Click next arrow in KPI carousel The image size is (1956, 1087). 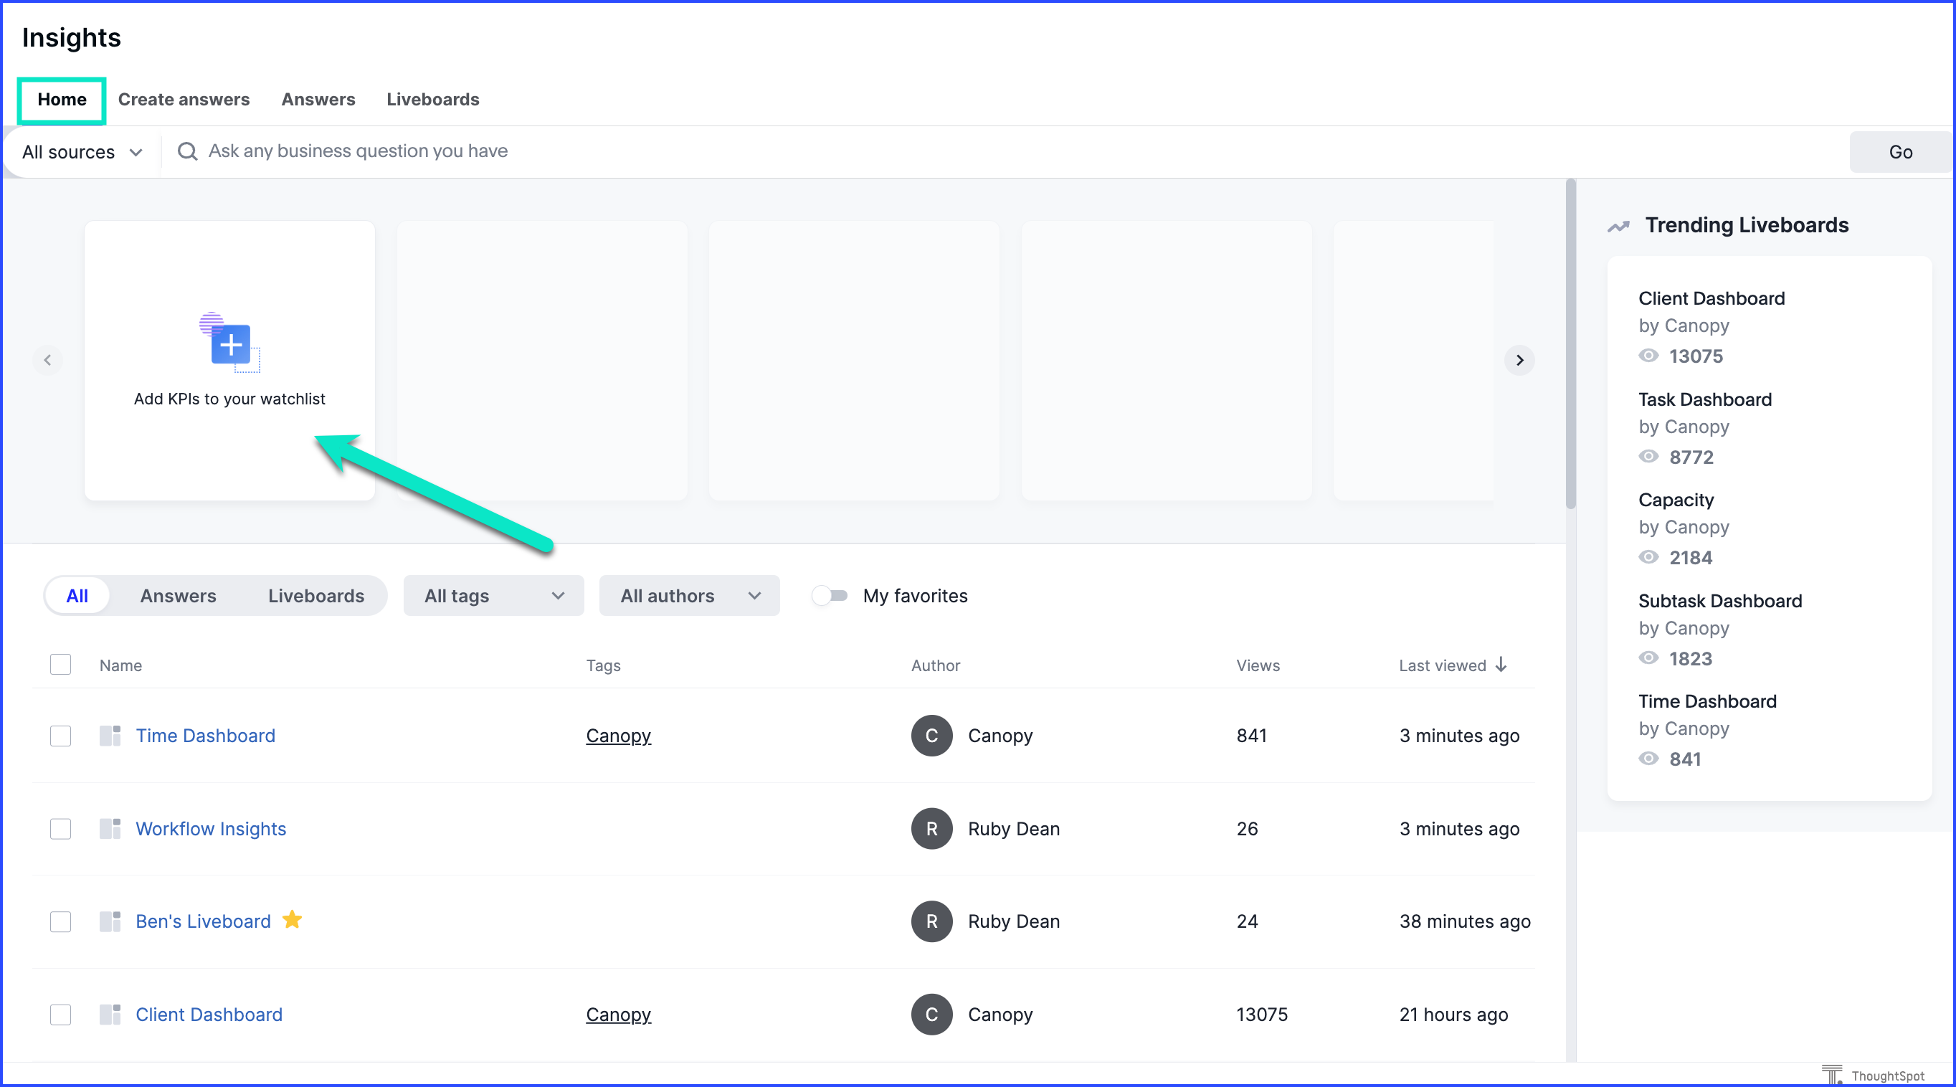[x=1519, y=360]
